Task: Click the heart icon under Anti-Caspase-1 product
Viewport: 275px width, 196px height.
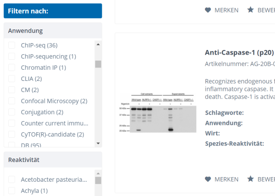Action: [x=208, y=179]
